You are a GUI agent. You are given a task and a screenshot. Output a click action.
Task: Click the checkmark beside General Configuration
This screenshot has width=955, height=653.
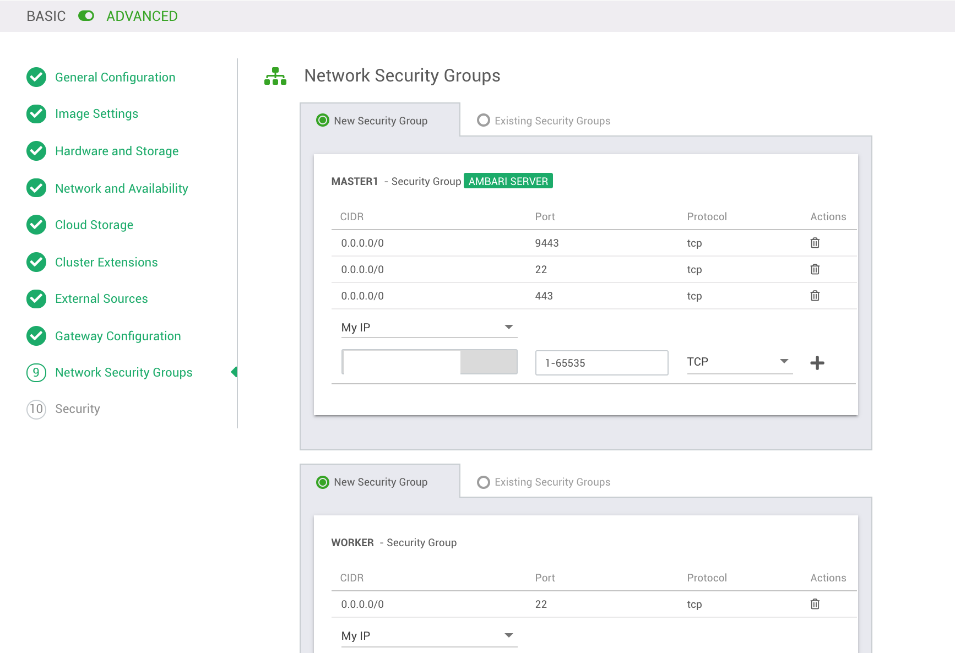pos(36,77)
